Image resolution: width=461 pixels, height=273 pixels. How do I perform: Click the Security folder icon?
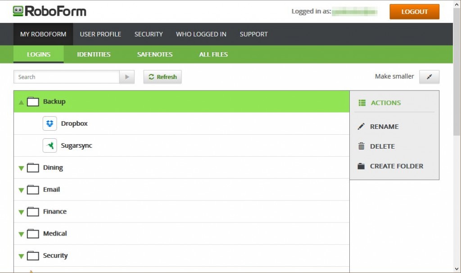33,255
